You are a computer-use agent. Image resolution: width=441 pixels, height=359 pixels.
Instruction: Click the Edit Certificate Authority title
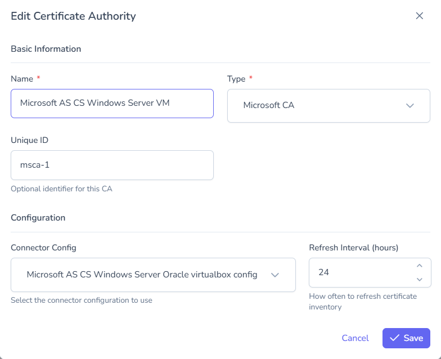coord(73,16)
